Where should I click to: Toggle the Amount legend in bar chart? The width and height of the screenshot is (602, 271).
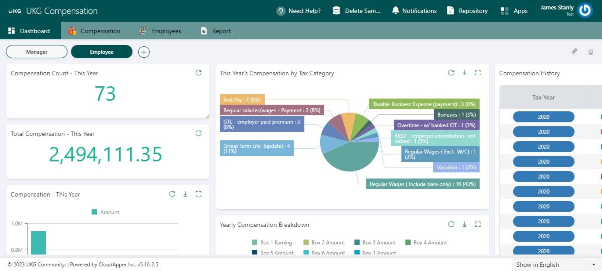pyautogui.click(x=105, y=212)
